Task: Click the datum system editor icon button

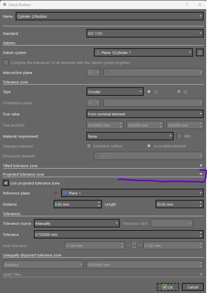Action: tap(200, 53)
